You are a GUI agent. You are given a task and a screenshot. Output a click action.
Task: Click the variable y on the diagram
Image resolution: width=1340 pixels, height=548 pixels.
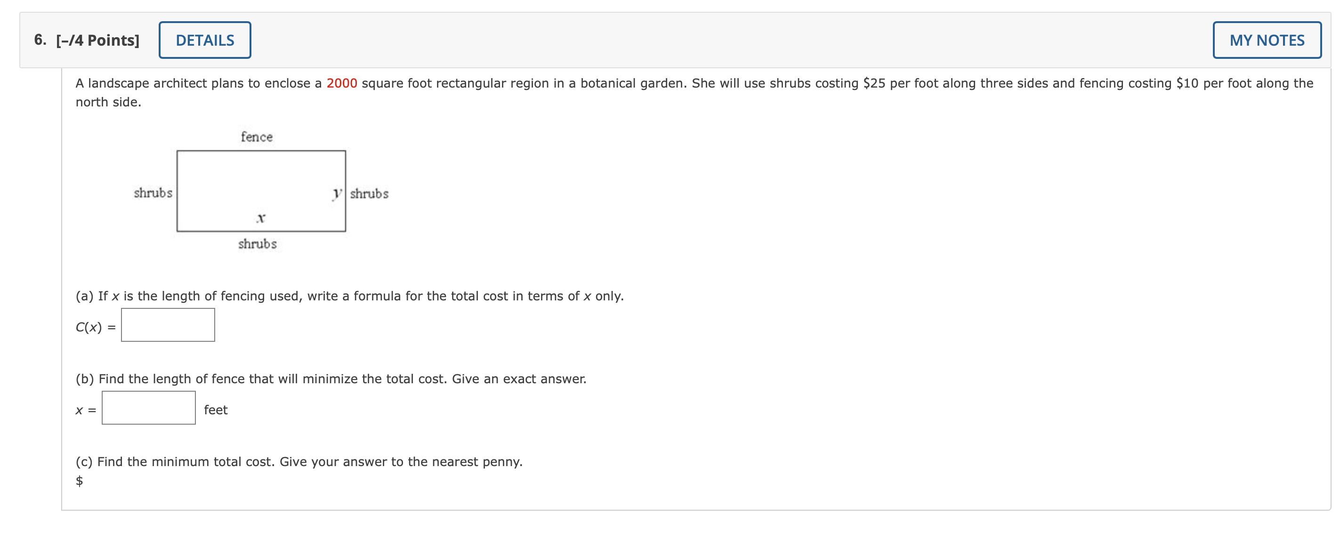click(x=336, y=193)
